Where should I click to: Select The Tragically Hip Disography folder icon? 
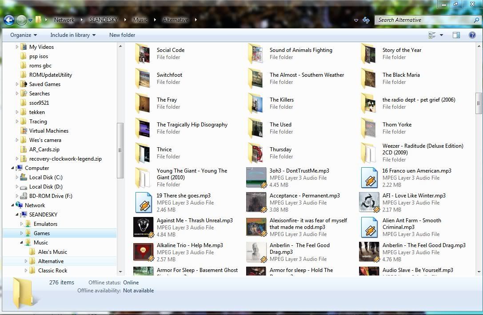coord(143,128)
